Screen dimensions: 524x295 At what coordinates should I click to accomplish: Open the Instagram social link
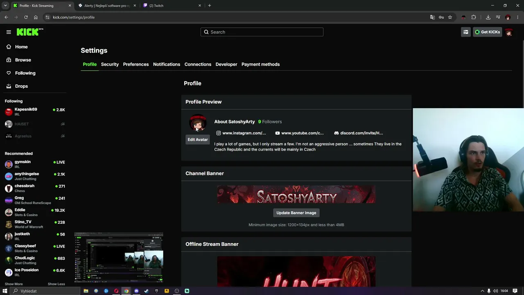[241, 133]
